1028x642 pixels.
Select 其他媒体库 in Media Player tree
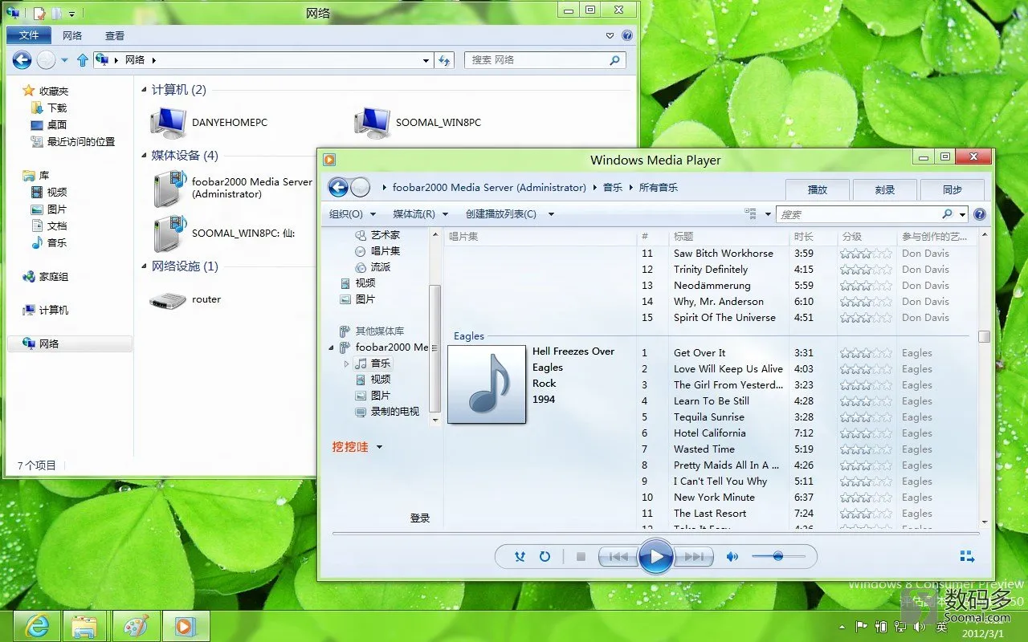click(x=379, y=331)
